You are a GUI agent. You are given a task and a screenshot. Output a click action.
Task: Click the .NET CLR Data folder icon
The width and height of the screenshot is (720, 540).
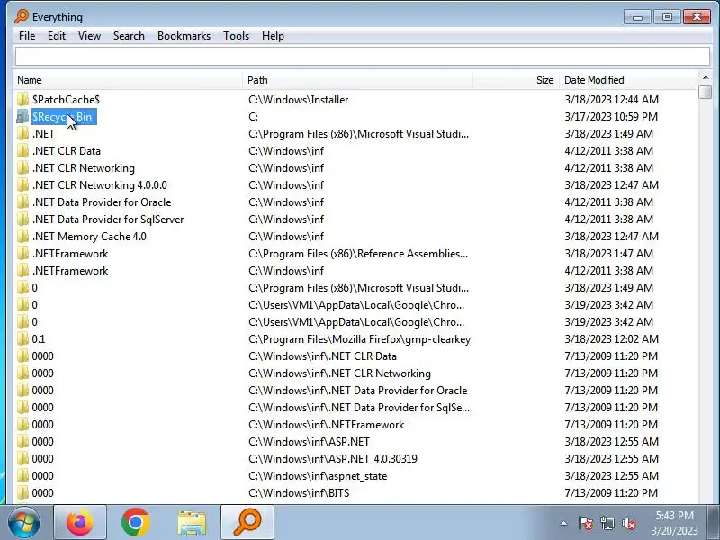(x=22, y=151)
